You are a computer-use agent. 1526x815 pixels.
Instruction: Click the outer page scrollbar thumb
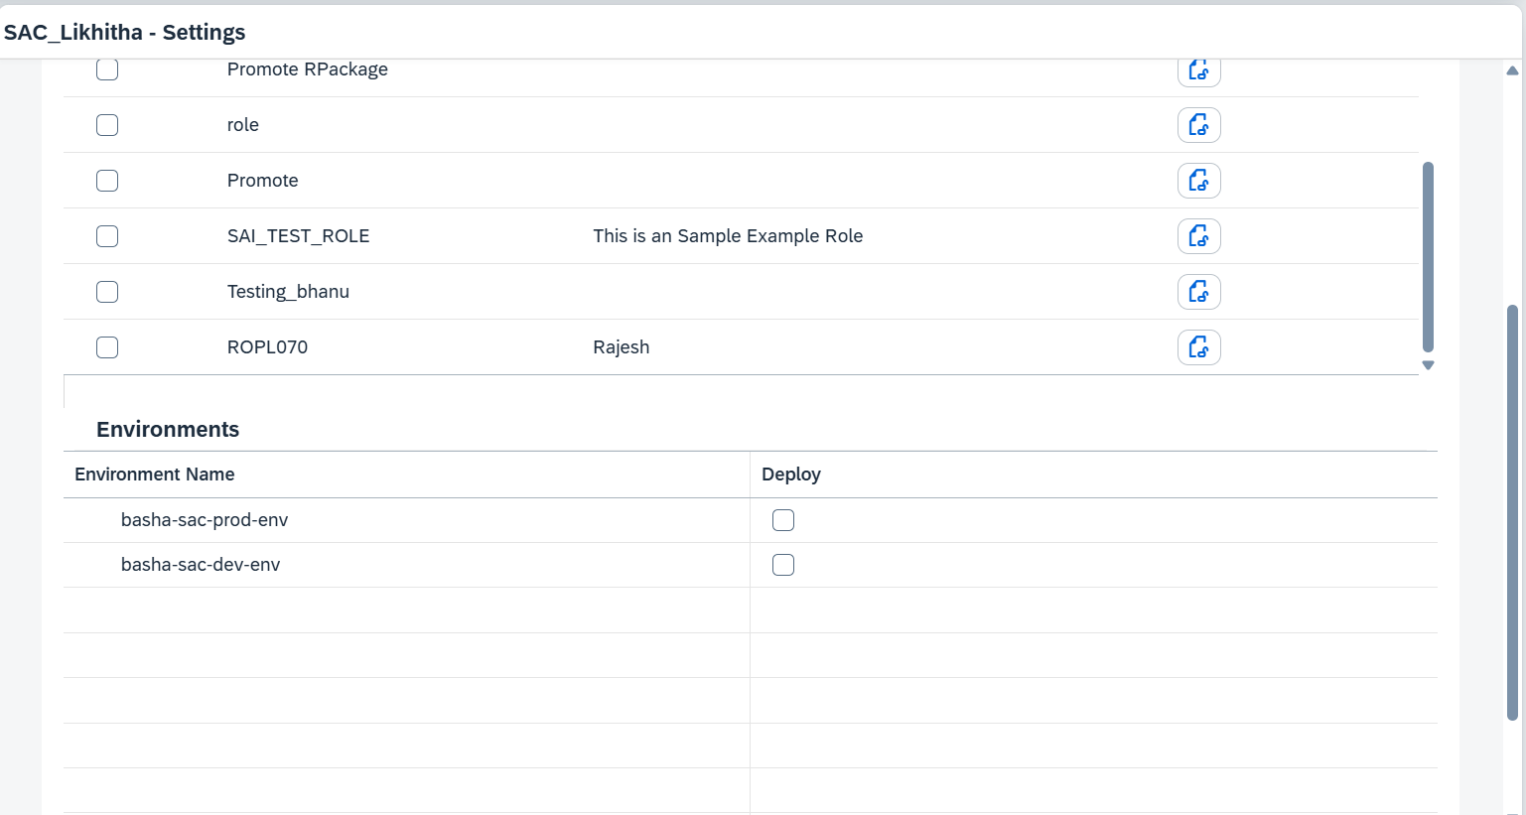pos(1512,511)
